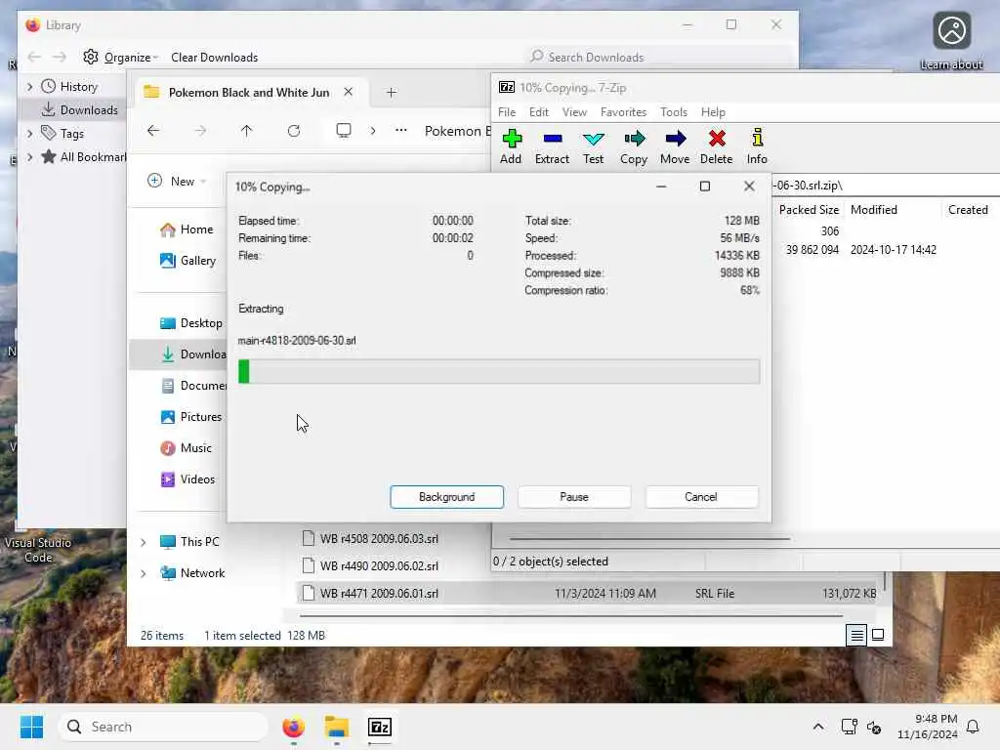Click the taskbar Search box
This screenshot has height=750, width=1000.
coord(163,727)
